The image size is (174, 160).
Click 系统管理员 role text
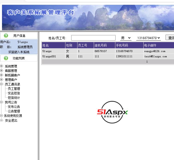[25, 47]
